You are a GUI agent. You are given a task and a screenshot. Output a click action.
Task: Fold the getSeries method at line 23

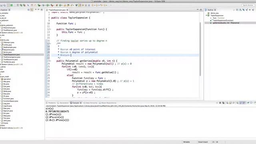(x=50, y=61)
